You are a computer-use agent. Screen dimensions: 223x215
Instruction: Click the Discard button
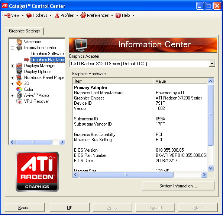pyautogui.click(x=155, y=208)
